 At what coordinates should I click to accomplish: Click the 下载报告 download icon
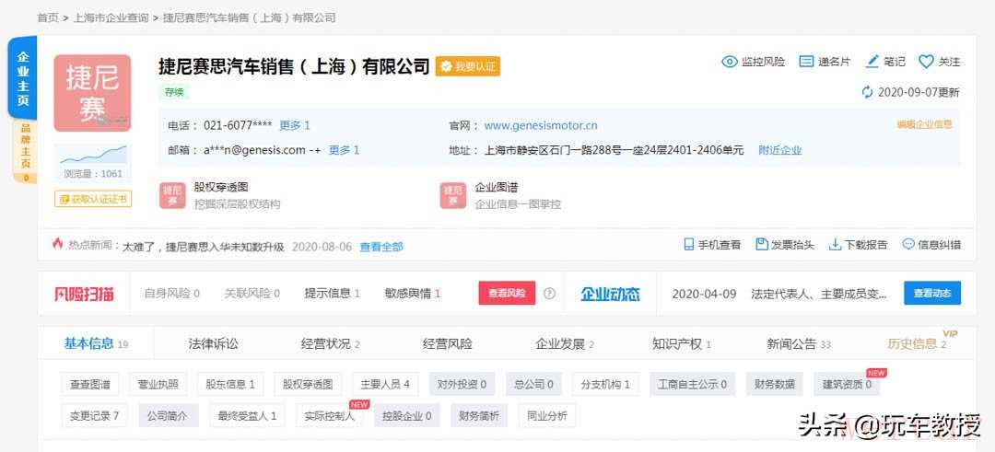click(835, 245)
